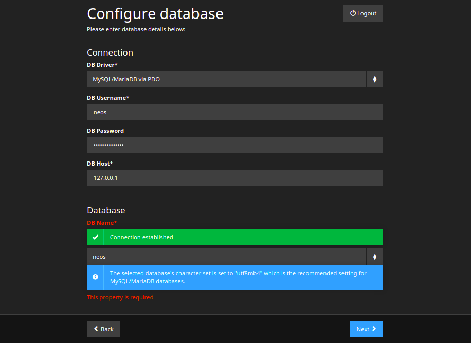This screenshot has height=343, width=471.
Task: Click the Logout button
Action: pos(363,13)
